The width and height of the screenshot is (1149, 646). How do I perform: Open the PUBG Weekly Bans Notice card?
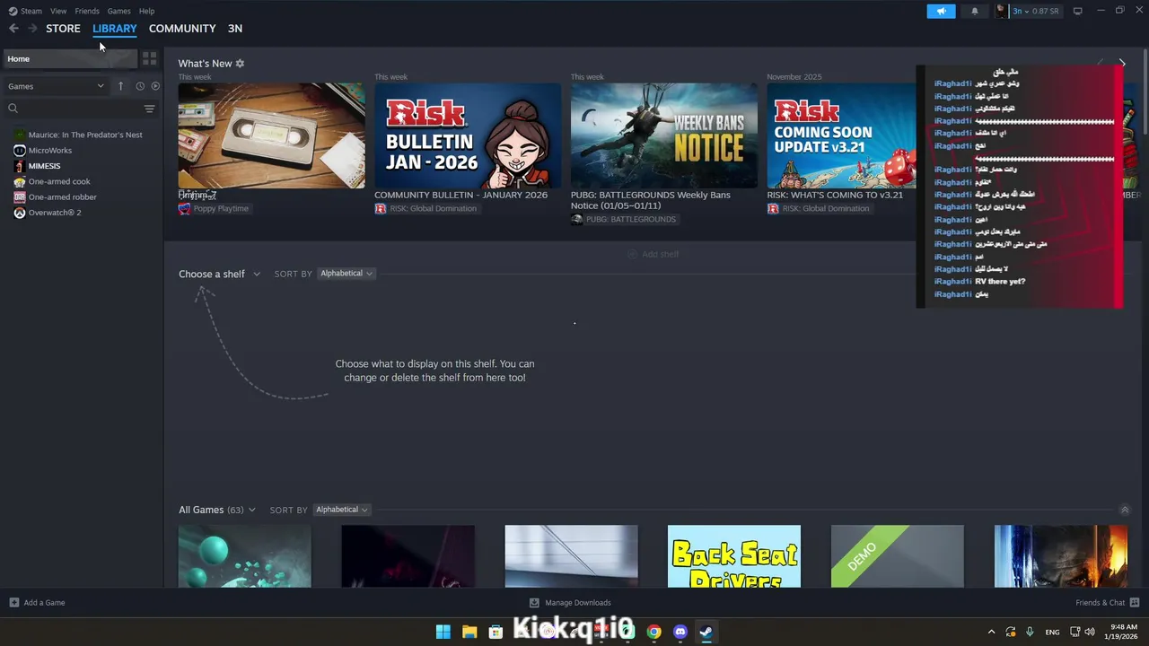pos(664,135)
